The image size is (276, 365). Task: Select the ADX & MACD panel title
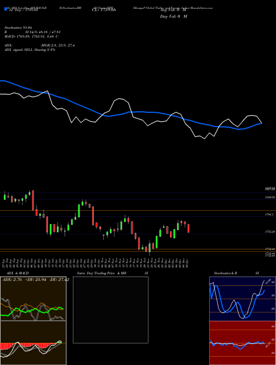click(x=18, y=273)
